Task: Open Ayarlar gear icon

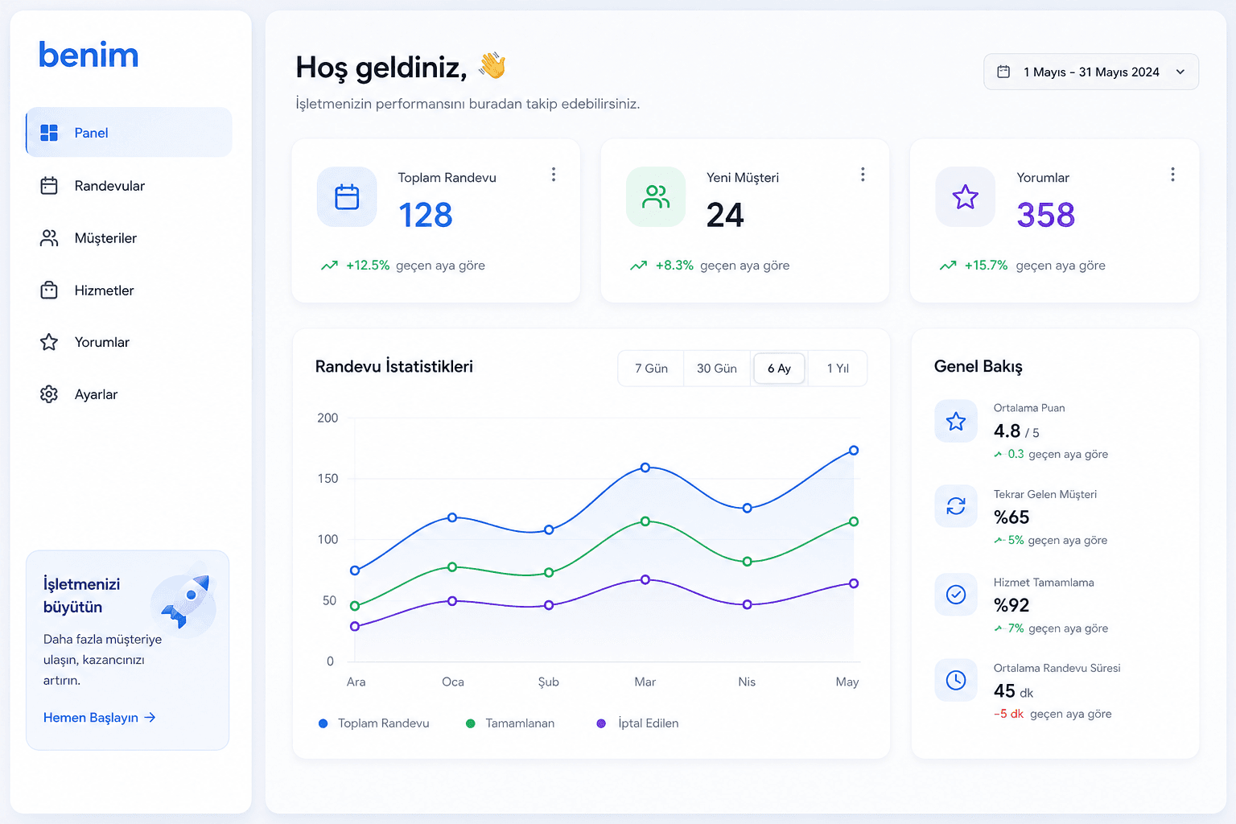Action: click(49, 394)
